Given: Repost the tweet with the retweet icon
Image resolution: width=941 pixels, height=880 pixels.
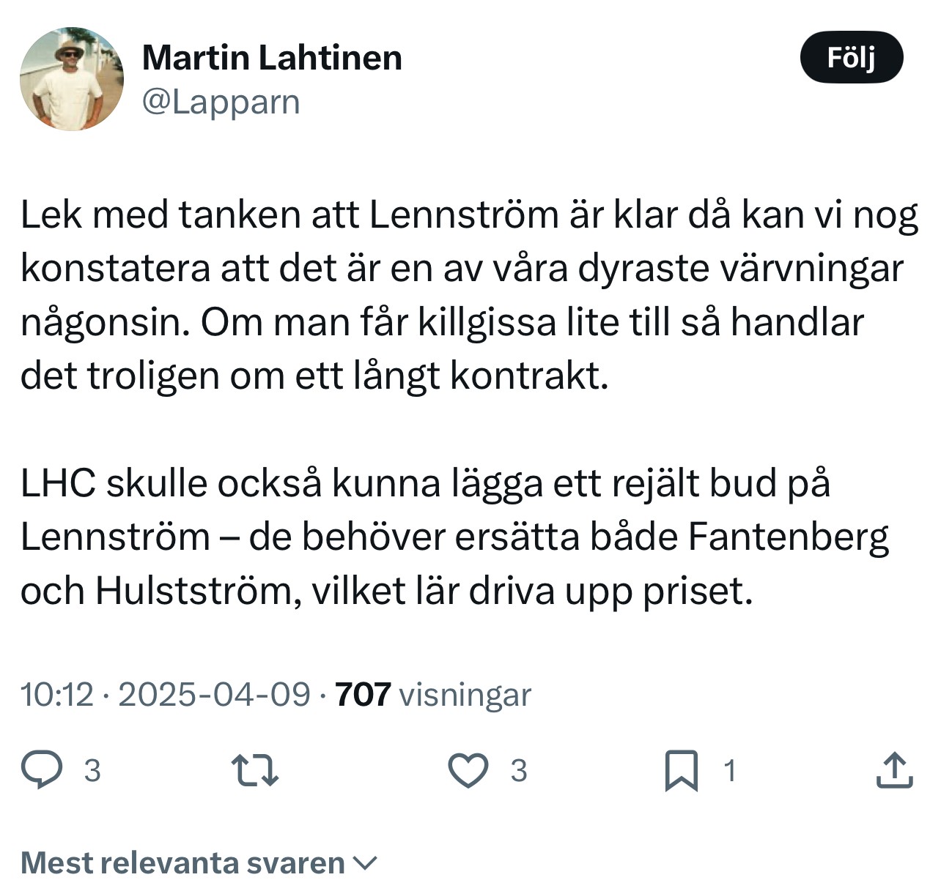Looking at the screenshot, I should [x=254, y=770].
